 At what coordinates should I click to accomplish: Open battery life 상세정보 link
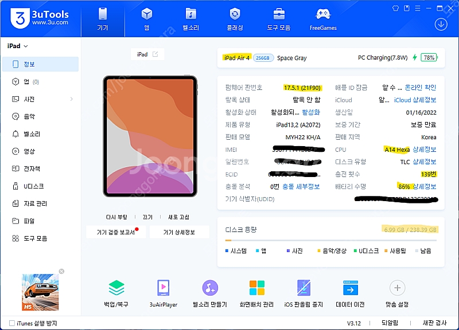pos(425,186)
